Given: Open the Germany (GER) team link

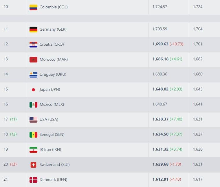Looking at the screenshot, I should tap(53, 29).
